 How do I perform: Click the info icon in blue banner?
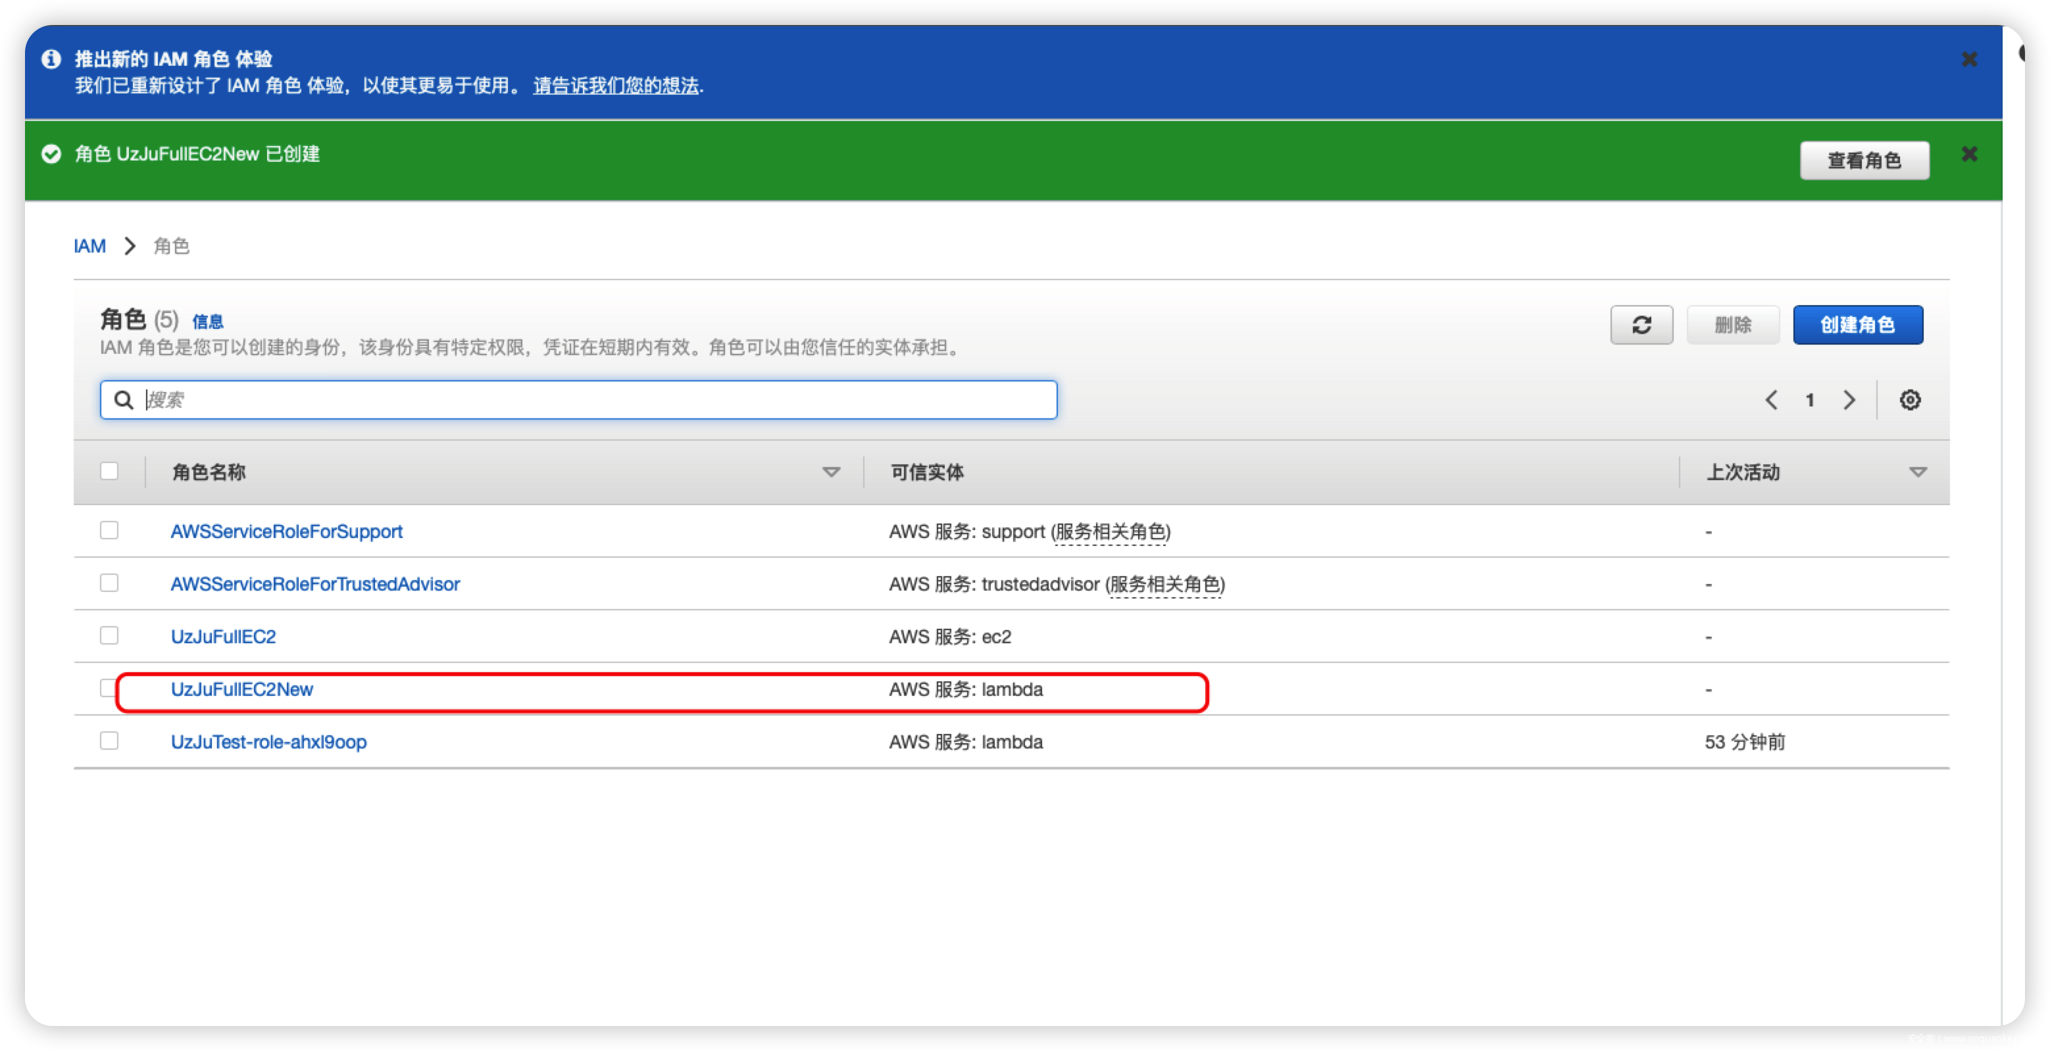click(51, 60)
